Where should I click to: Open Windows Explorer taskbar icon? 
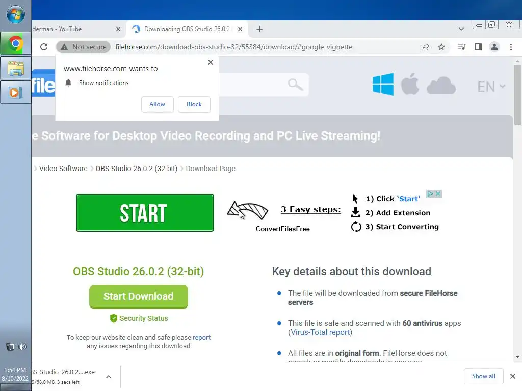point(16,68)
